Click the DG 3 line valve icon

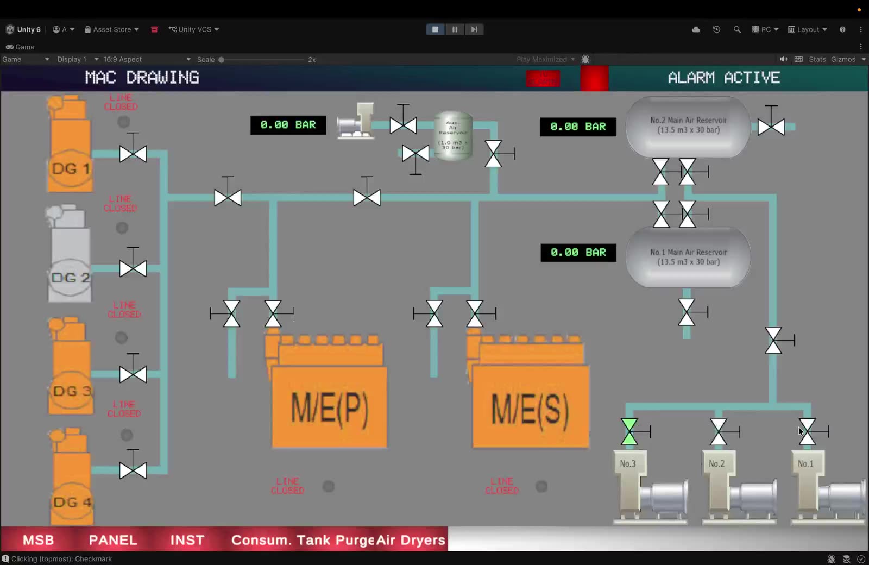pos(133,374)
